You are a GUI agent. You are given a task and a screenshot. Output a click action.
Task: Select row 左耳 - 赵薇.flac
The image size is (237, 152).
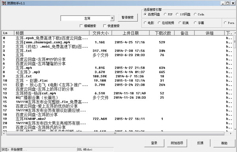(x=118, y=81)
